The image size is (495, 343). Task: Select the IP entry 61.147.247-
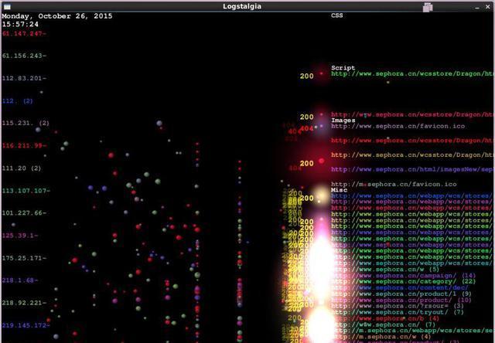pos(24,33)
